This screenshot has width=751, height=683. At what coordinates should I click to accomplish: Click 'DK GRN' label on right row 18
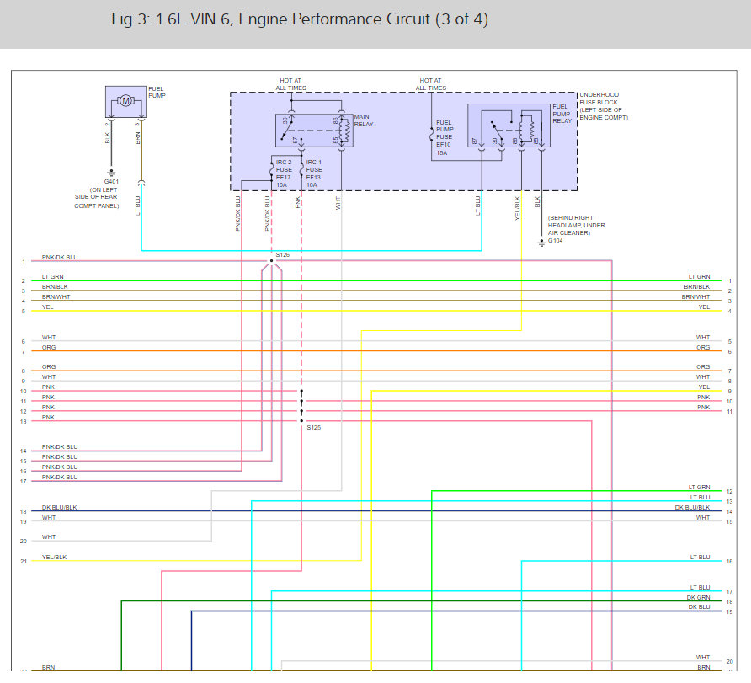click(x=698, y=597)
